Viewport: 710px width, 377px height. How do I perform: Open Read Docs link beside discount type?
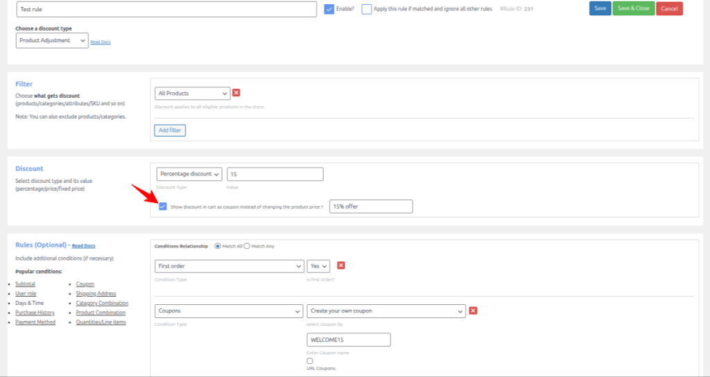click(101, 42)
